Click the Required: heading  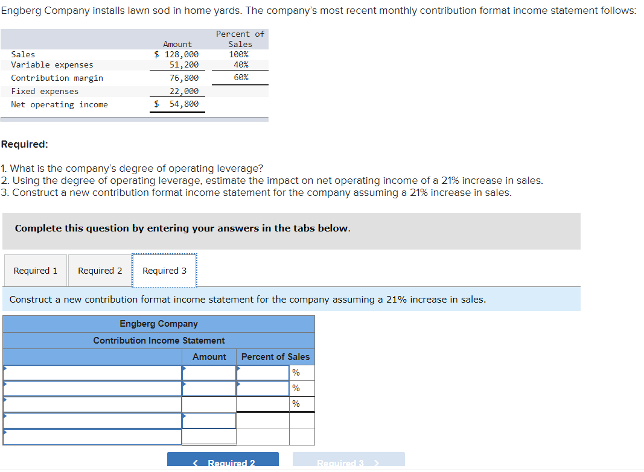point(25,144)
